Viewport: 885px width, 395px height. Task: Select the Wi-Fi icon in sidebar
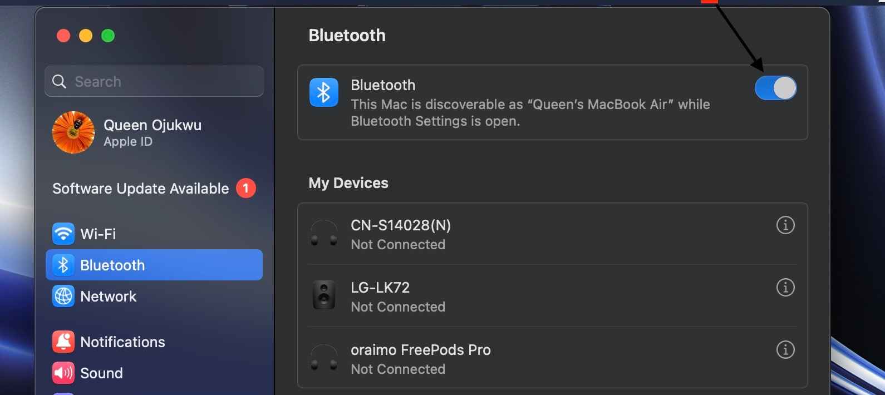(x=63, y=234)
